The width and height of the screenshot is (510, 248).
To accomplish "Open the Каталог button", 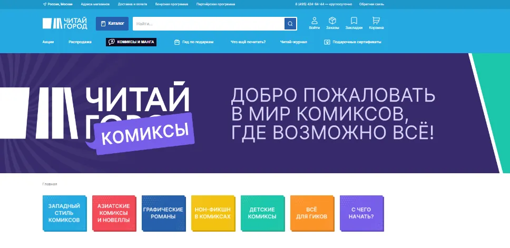I will click(112, 24).
